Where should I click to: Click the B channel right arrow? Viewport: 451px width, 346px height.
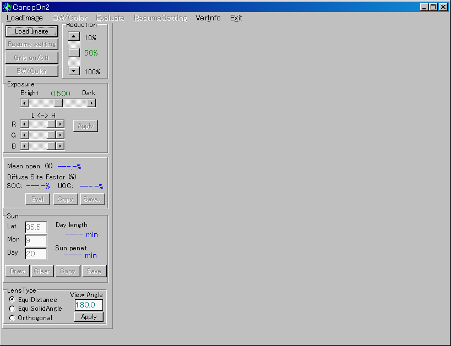60,146
